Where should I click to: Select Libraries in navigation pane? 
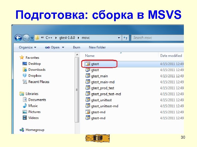(x=32, y=94)
